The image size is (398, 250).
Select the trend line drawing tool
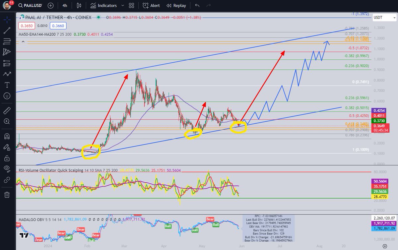pos(7,31)
